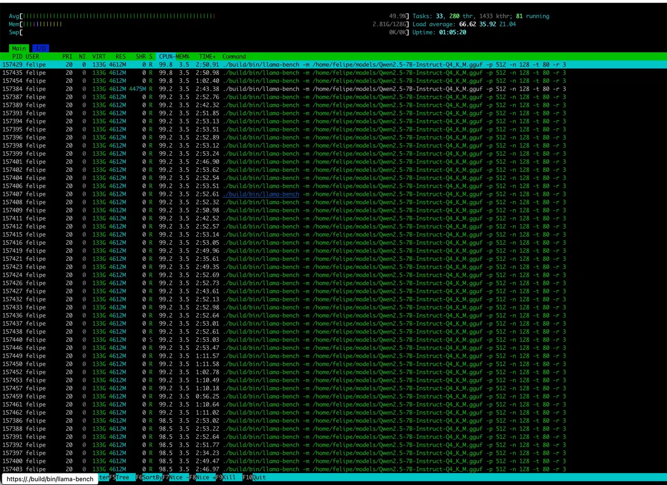Select process row with PID 157461

334,404
